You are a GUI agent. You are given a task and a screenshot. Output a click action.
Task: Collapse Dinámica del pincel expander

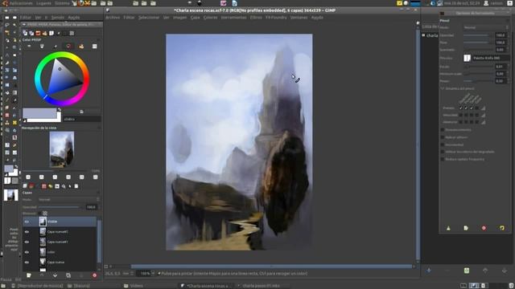pyautogui.click(x=442, y=88)
